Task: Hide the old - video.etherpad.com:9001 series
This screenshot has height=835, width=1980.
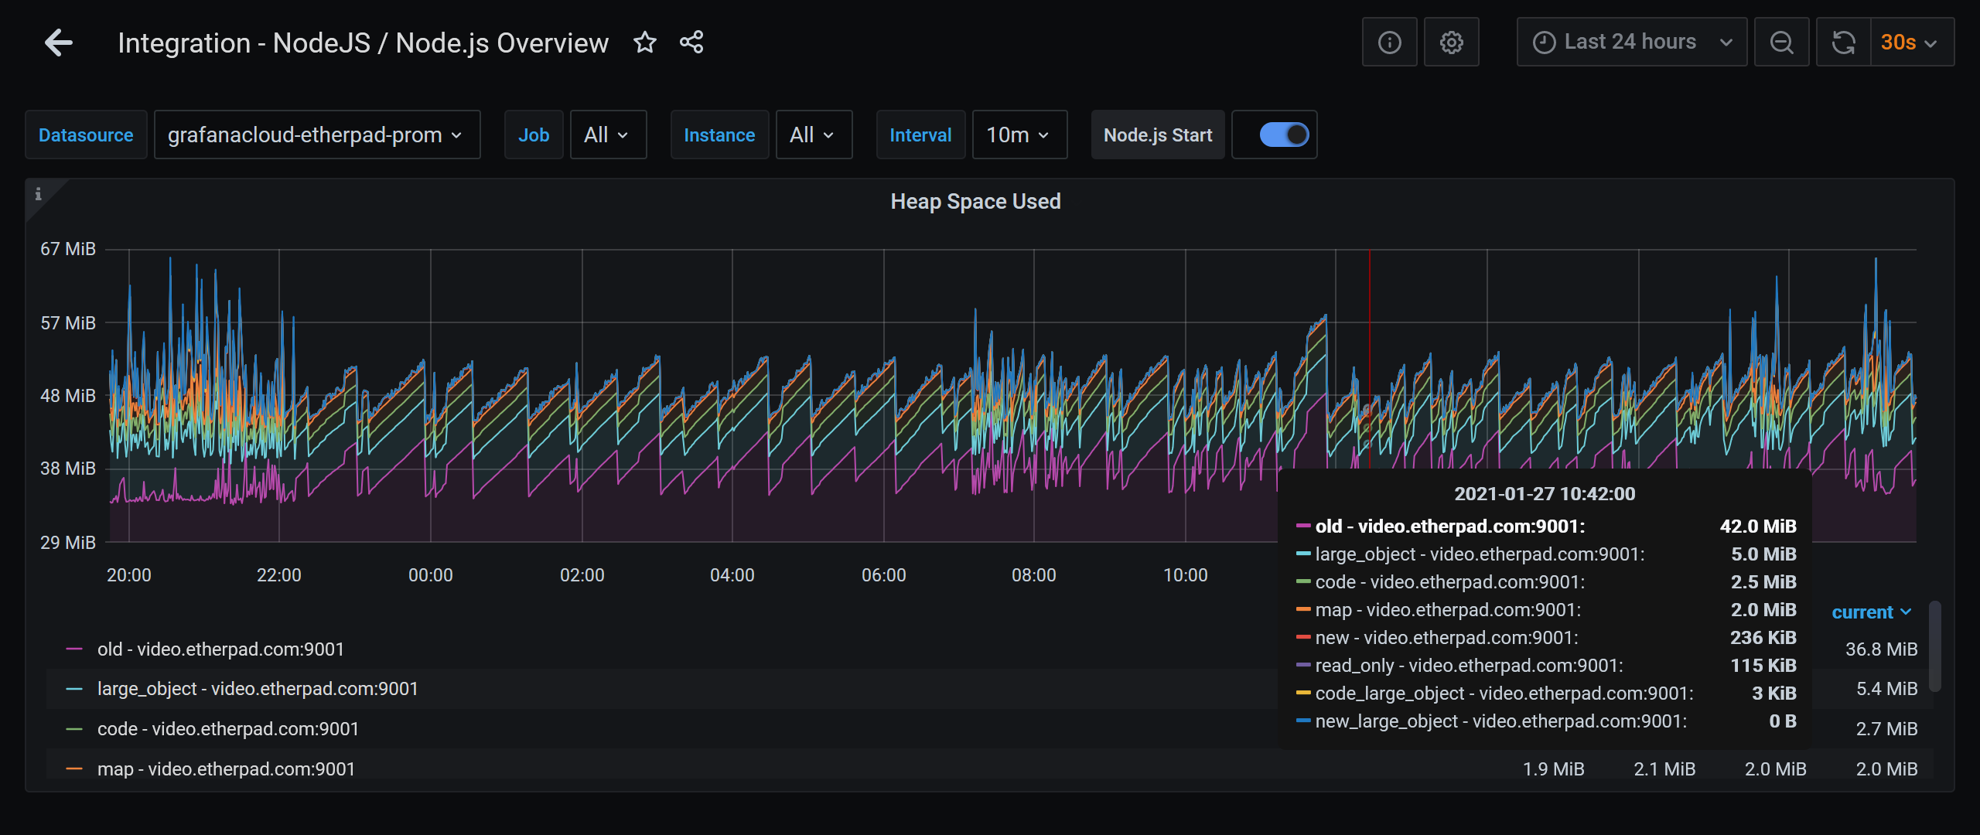Action: [x=220, y=649]
